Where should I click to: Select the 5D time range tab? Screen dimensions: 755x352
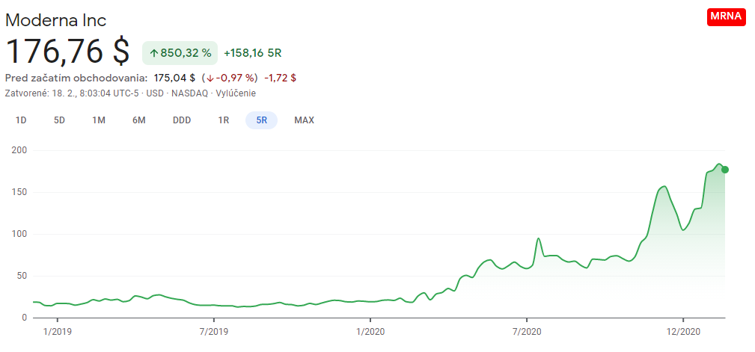coord(59,120)
